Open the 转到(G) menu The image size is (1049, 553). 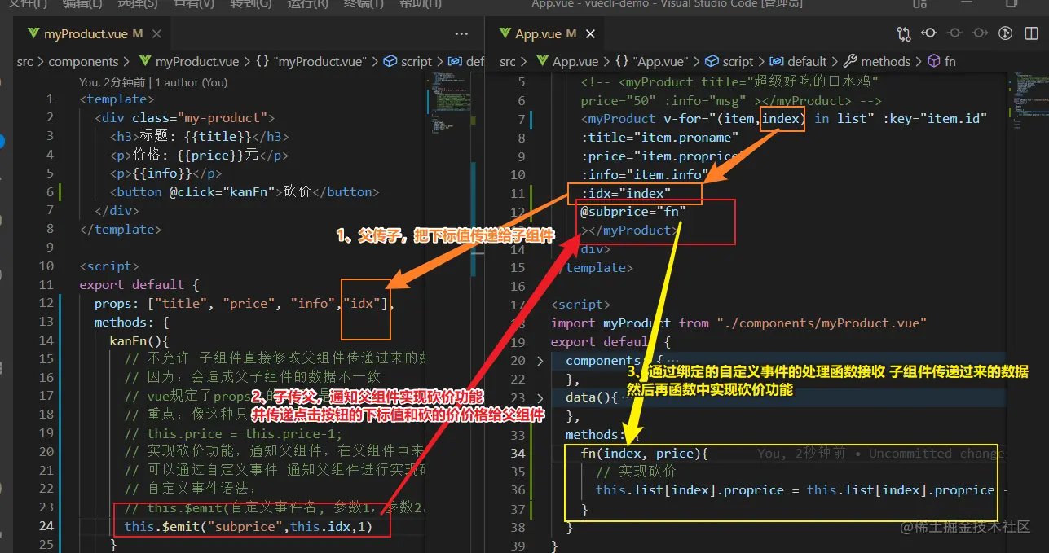(251, 4)
